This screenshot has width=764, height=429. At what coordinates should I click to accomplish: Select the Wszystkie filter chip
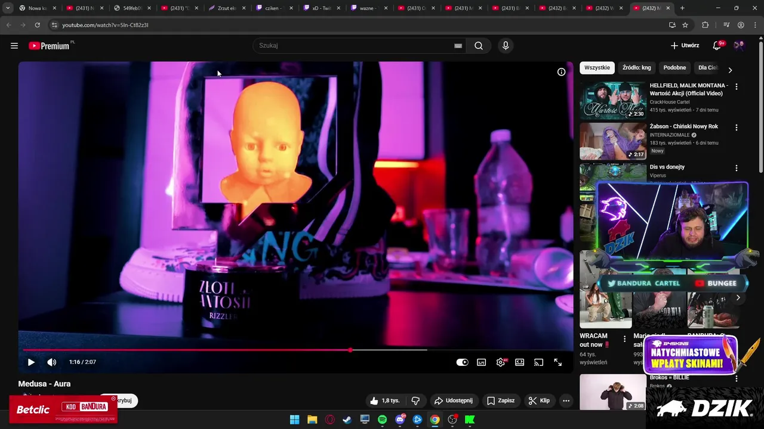[597, 68]
